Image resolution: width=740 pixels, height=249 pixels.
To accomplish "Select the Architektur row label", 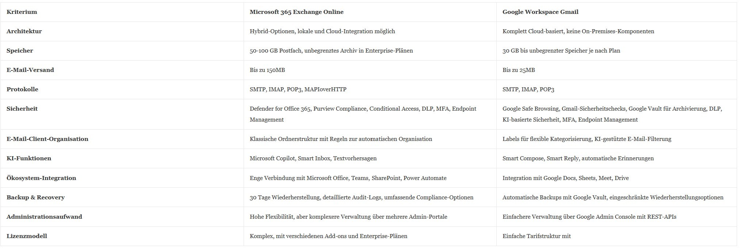I will click(24, 31).
